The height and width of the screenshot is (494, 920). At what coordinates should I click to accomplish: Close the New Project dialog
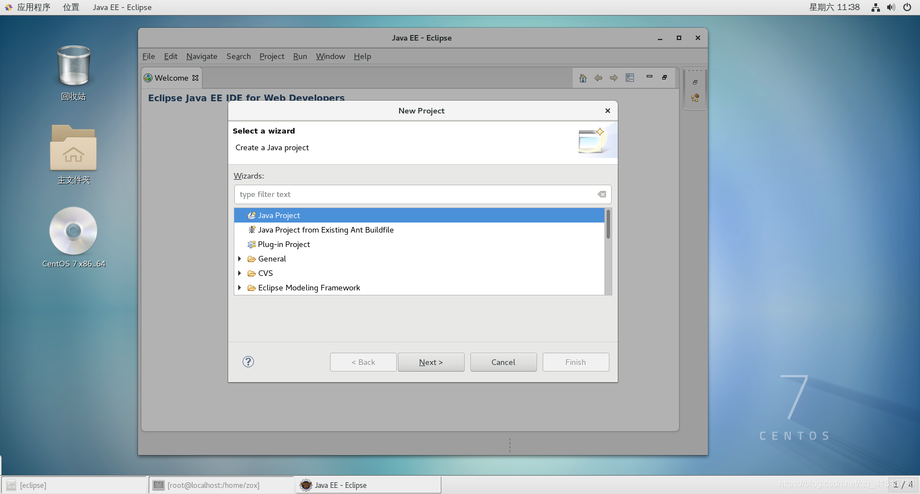click(608, 111)
